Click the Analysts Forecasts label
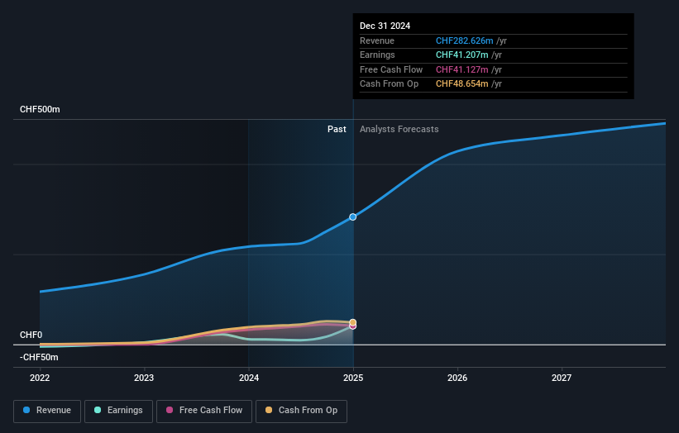Screen dimensions: 679x433 pos(399,130)
